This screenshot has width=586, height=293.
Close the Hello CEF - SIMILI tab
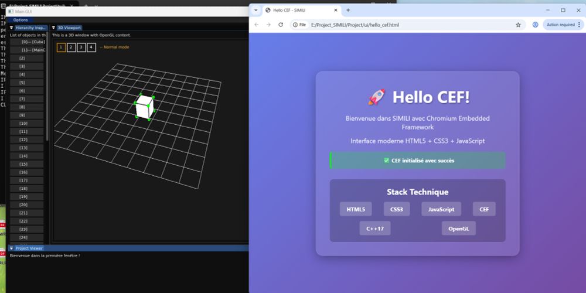336,10
